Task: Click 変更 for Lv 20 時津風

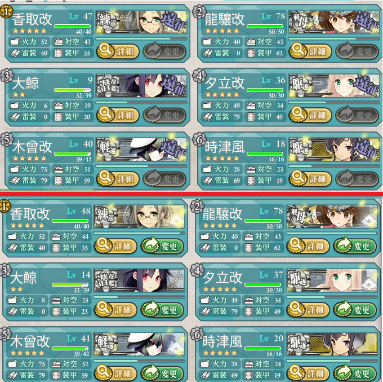Action: tap(355, 373)
